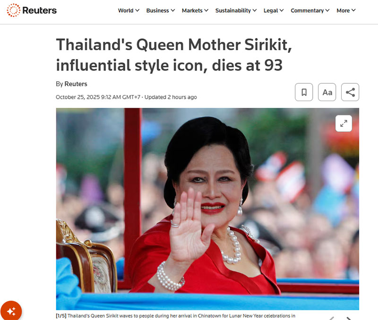
Task: Expand the Commentary section menu
Action: (x=310, y=10)
